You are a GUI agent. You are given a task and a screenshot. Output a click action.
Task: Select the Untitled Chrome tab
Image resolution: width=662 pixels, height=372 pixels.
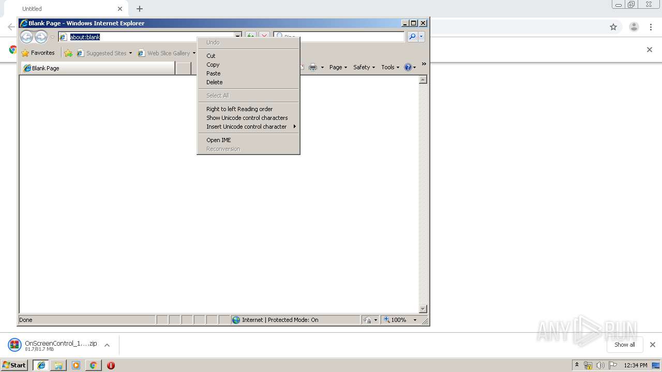pyautogui.click(x=65, y=9)
